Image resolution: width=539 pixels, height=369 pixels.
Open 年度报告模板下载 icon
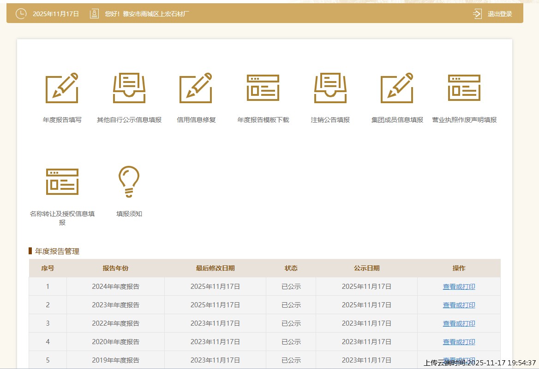263,88
